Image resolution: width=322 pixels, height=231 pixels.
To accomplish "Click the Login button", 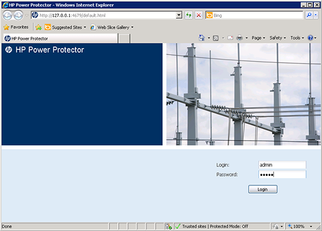I will tap(263, 189).
